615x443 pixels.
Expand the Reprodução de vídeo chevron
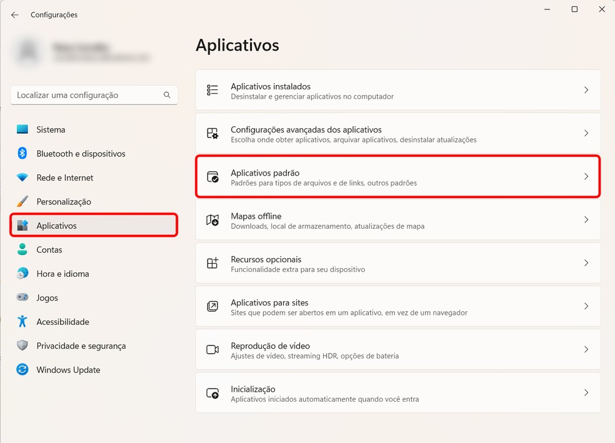tap(586, 349)
